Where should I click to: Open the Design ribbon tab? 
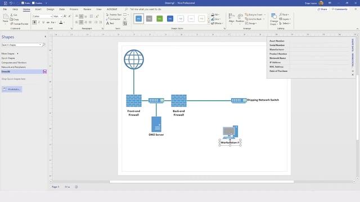pyautogui.click(x=50, y=10)
